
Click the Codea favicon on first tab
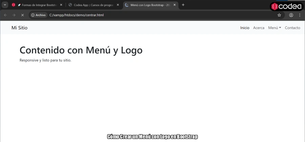tap(14, 5)
